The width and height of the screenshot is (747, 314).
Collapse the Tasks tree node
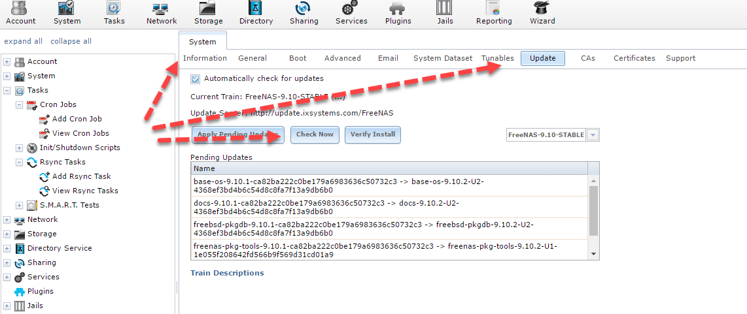click(x=7, y=90)
